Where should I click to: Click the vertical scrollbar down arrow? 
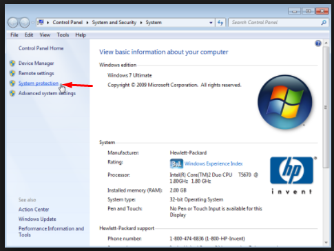326,243
